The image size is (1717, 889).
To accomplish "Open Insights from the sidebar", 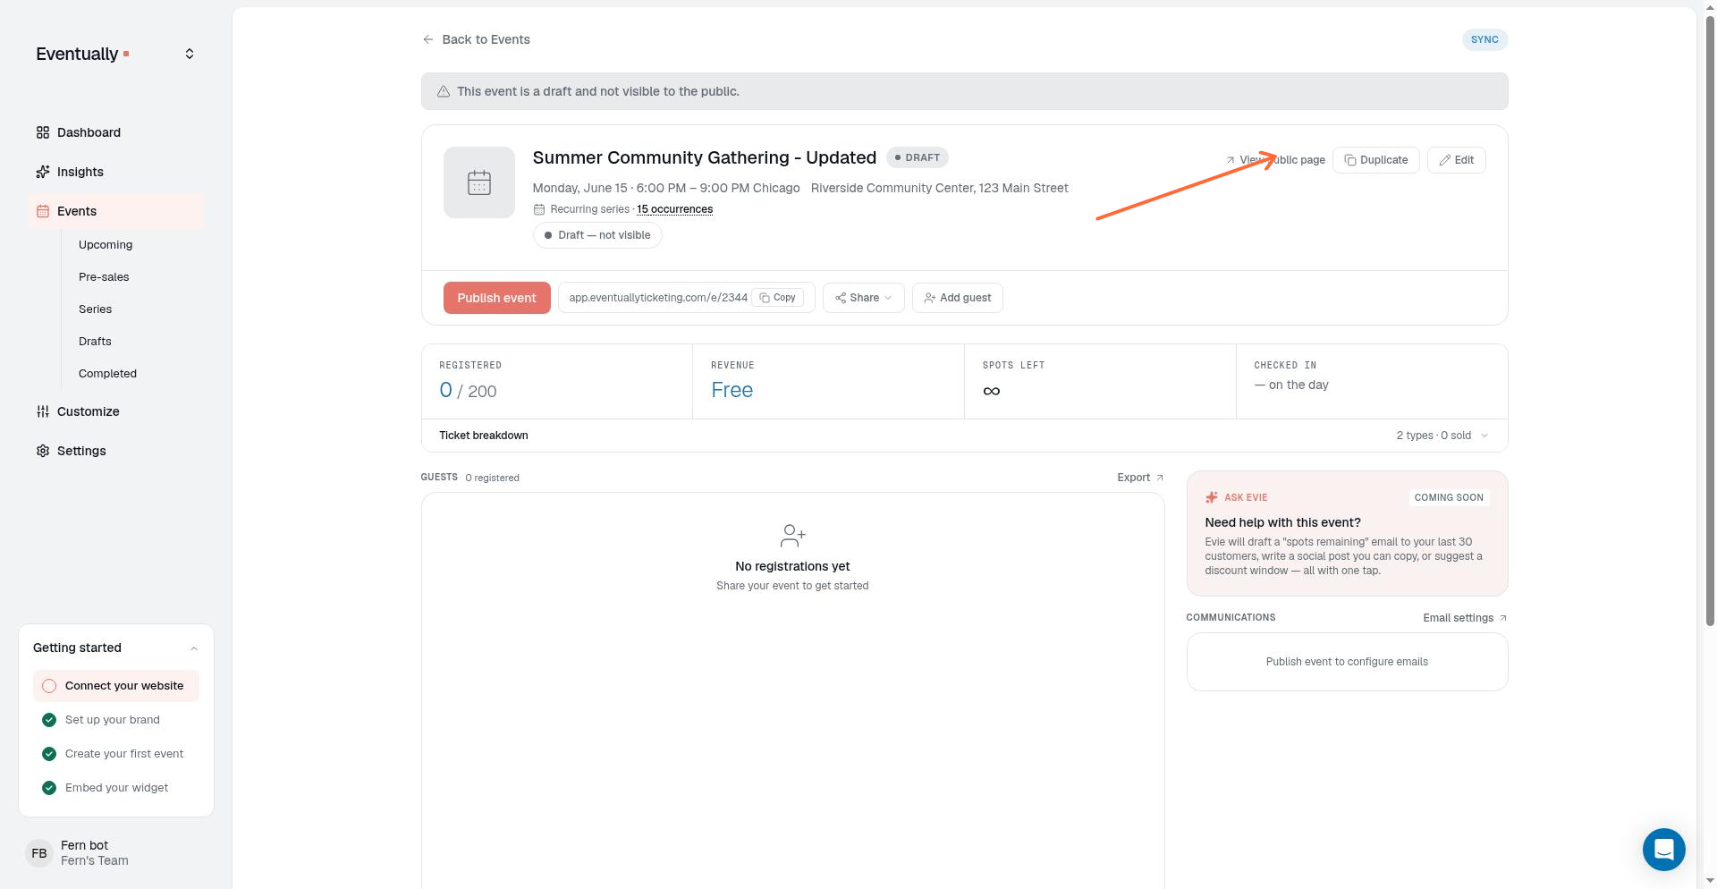I will 116,172.
